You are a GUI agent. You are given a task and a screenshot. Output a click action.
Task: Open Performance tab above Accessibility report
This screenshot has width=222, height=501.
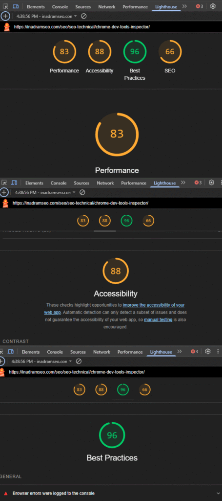[134, 183]
